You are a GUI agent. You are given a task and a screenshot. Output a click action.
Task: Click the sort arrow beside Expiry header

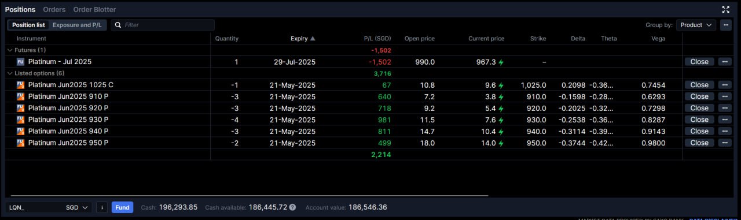coord(313,39)
